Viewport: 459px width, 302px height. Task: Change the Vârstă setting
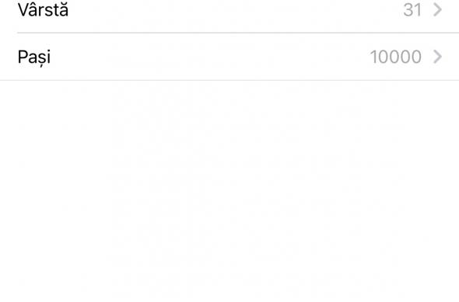pyautogui.click(x=229, y=12)
